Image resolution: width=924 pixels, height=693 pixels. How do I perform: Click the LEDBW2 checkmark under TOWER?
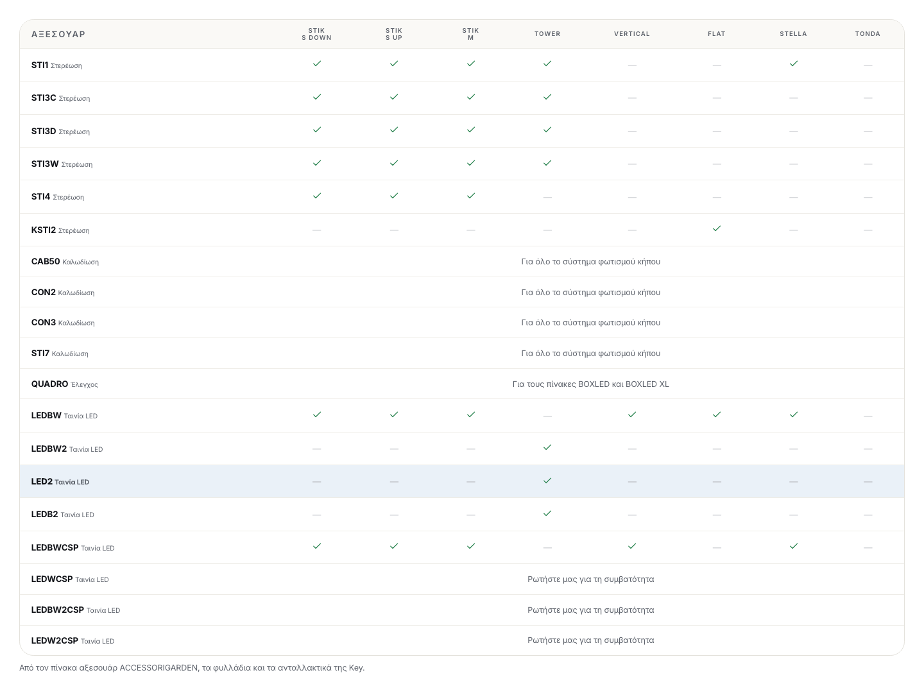tap(547, 447)
